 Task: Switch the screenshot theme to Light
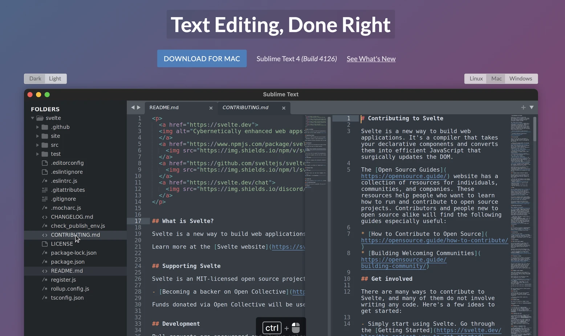pyautogui.click(x=55, y=78)
